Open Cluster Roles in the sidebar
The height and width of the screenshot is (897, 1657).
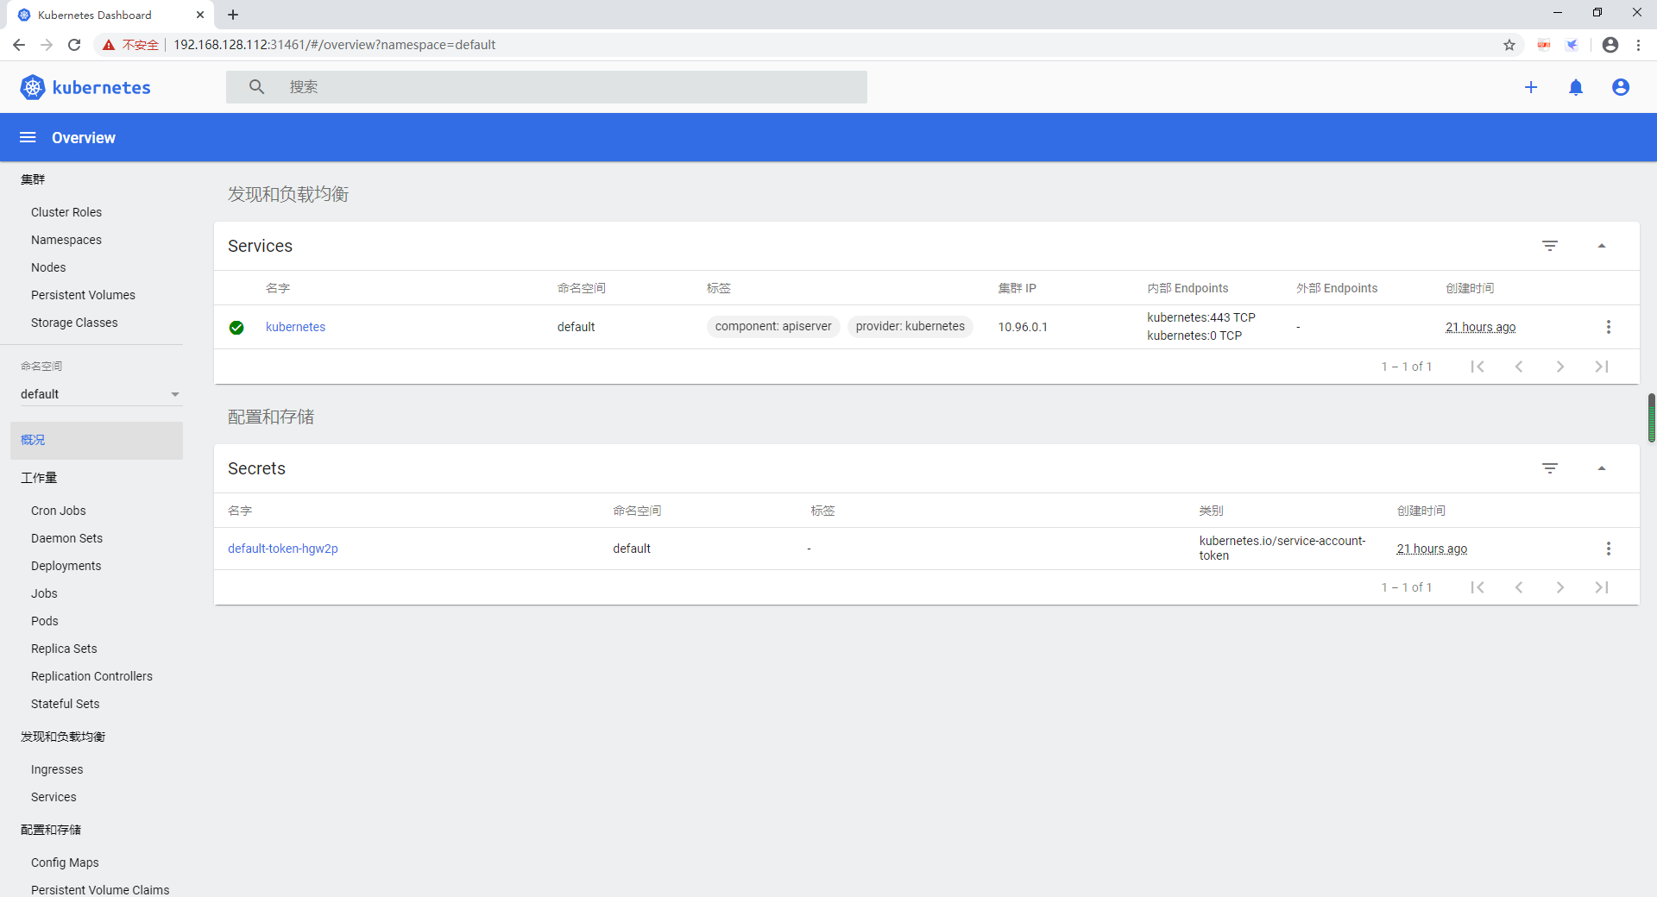point(66,212)
